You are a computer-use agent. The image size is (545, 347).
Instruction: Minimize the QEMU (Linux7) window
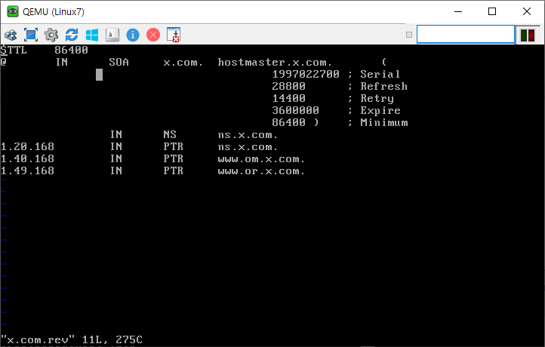pos(458,11)
